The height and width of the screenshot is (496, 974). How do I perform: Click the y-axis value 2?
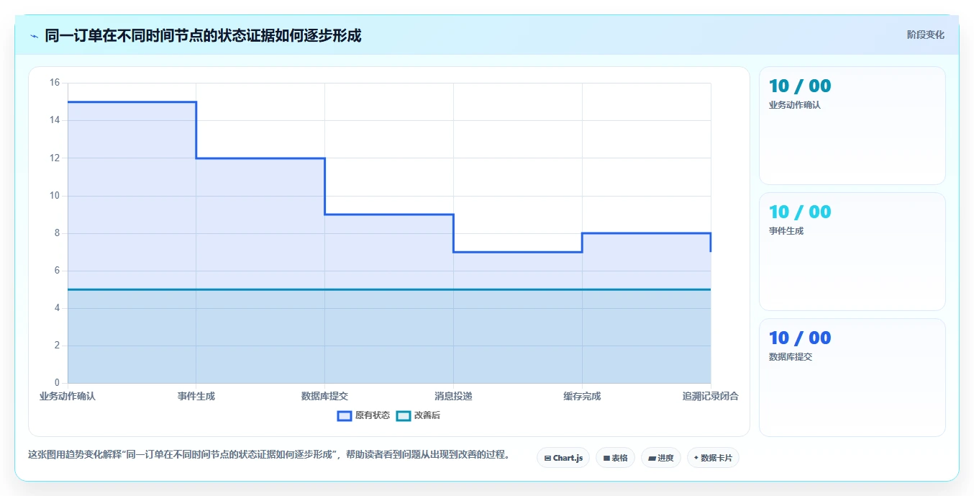pyautogui.click(x=58, y=346)
